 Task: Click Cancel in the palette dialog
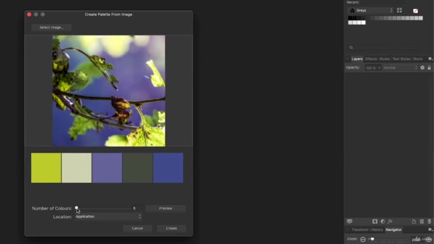click(x=137, y=228)
